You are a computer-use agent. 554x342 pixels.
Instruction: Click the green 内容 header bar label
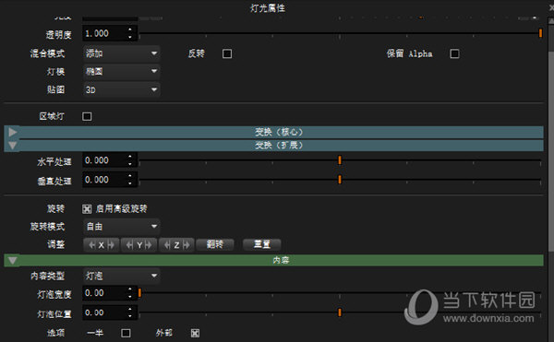(281, 260)
